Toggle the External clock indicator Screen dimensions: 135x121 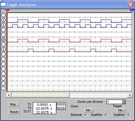click(85, 115)
